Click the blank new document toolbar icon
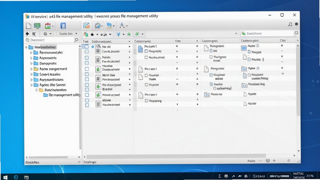This screenshot has width=320, height=180. pos(28,26)
